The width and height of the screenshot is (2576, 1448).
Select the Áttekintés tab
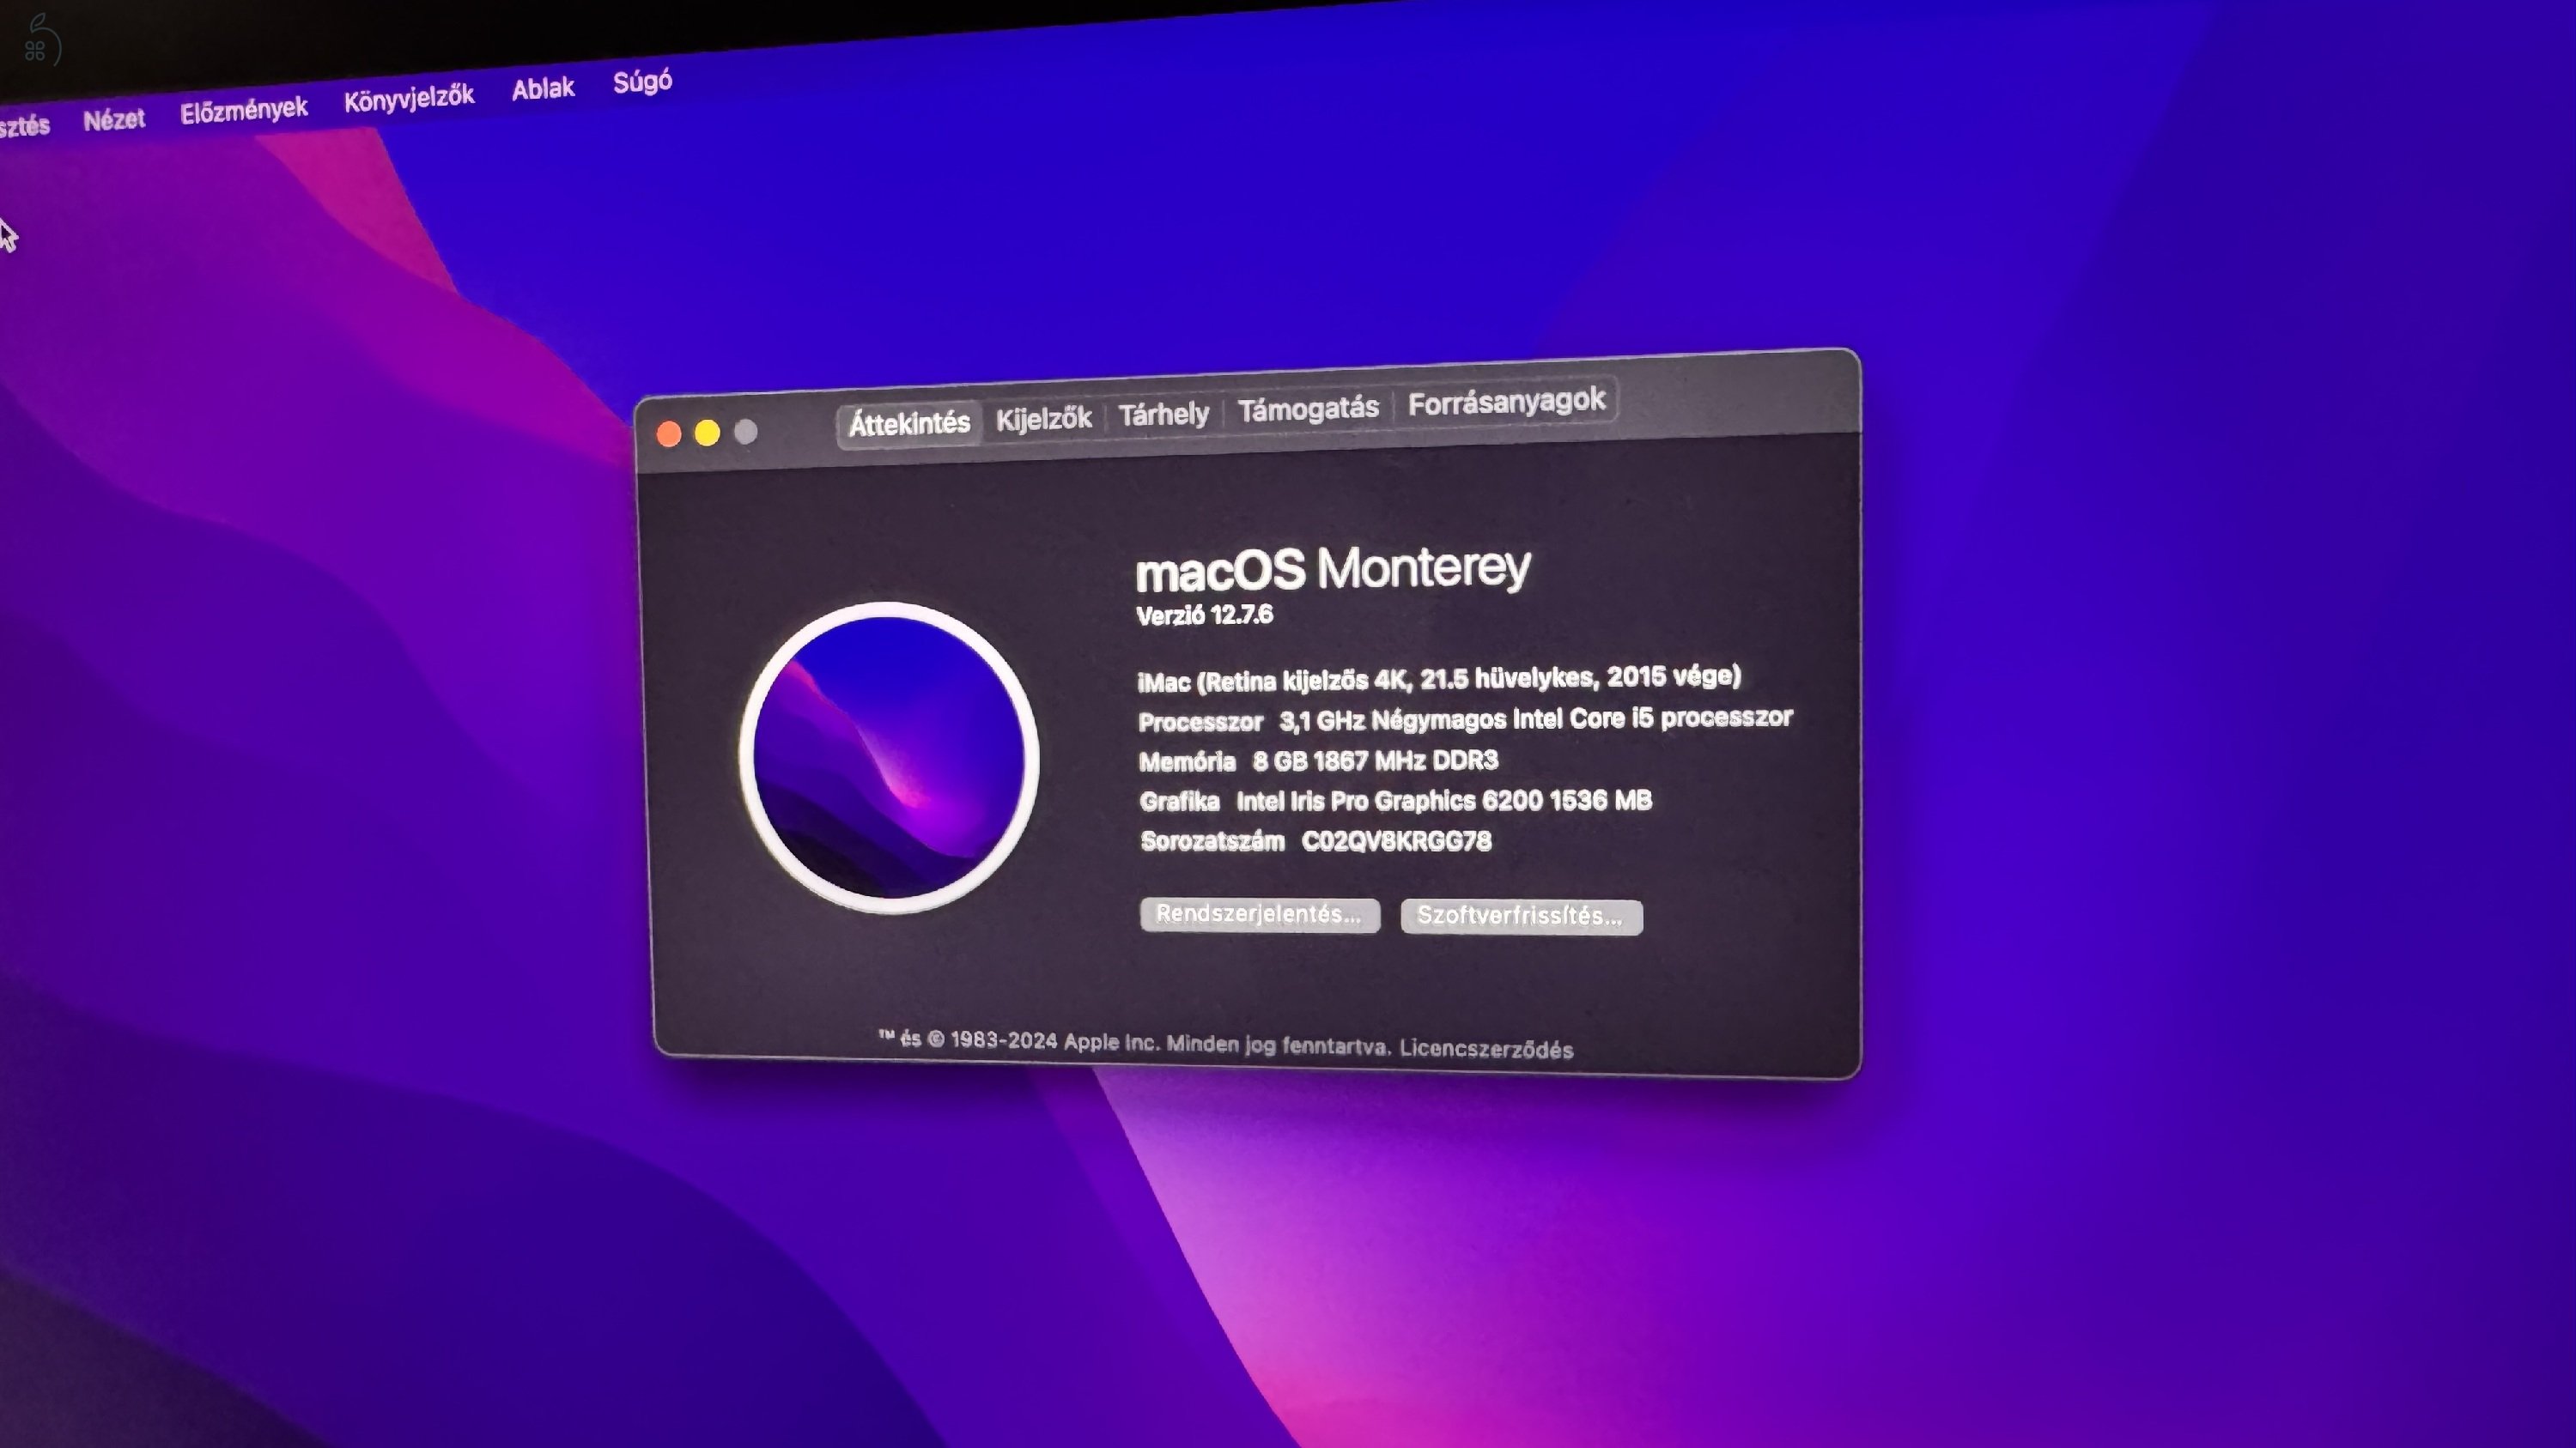tap(909, 424)
